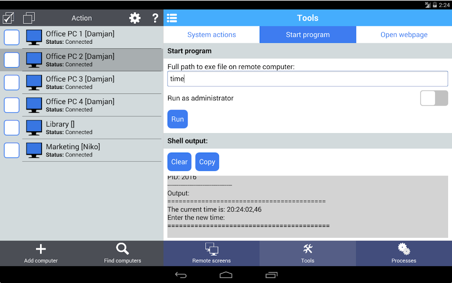Open the Remote screens view

pyautogui.click(x=211, y=253)
